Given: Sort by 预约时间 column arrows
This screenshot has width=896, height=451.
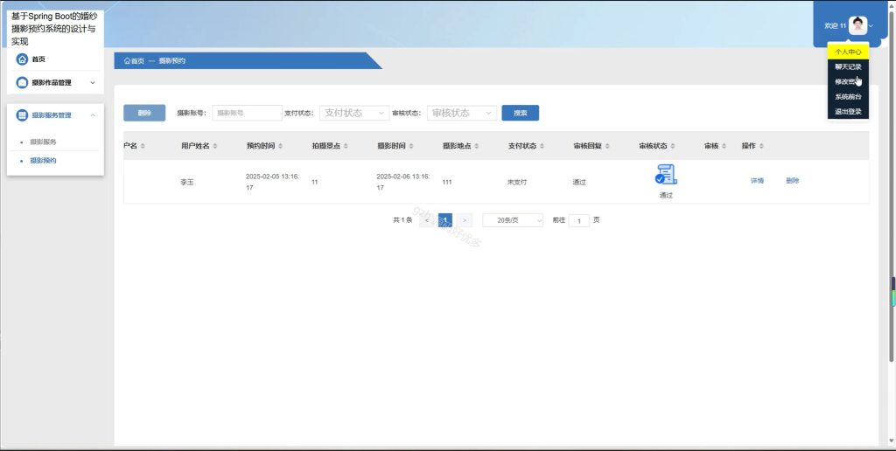Looking at the screenshot, I should (281, 146).
